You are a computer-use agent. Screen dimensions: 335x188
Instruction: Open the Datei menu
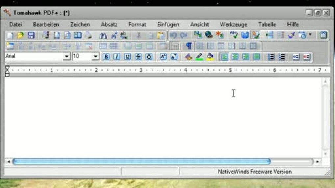coord(15,24)
